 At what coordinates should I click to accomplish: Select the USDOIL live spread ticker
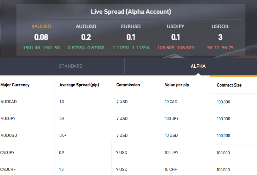(x=220, y=37)
